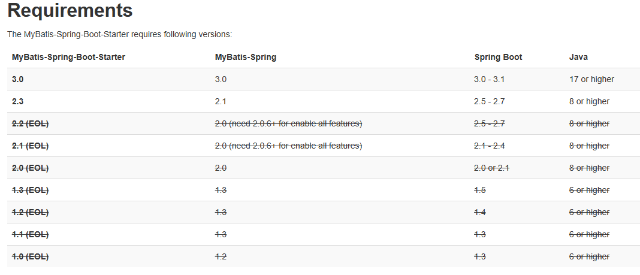The width and height of the screenshot is (640, 275).
Task: Click the "Requirements" page heading
Action: coord(70,11)
